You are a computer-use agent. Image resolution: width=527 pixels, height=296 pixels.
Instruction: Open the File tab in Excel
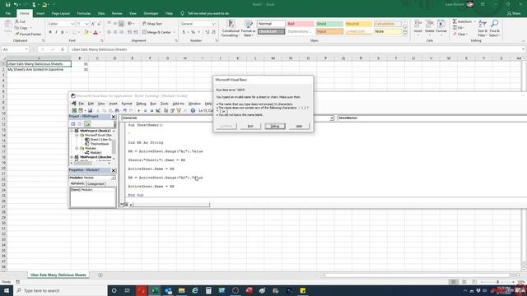(7, 13)
